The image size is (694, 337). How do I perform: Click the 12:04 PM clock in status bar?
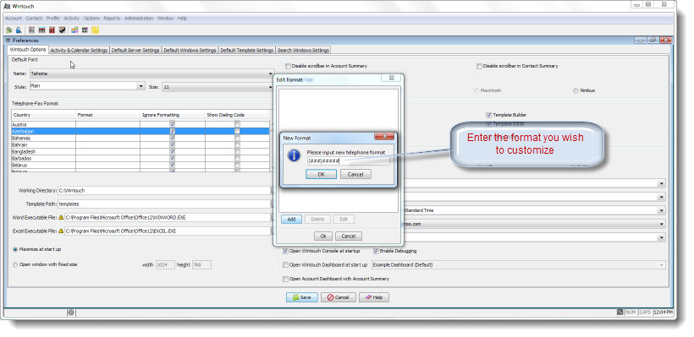tap(662, 313)
